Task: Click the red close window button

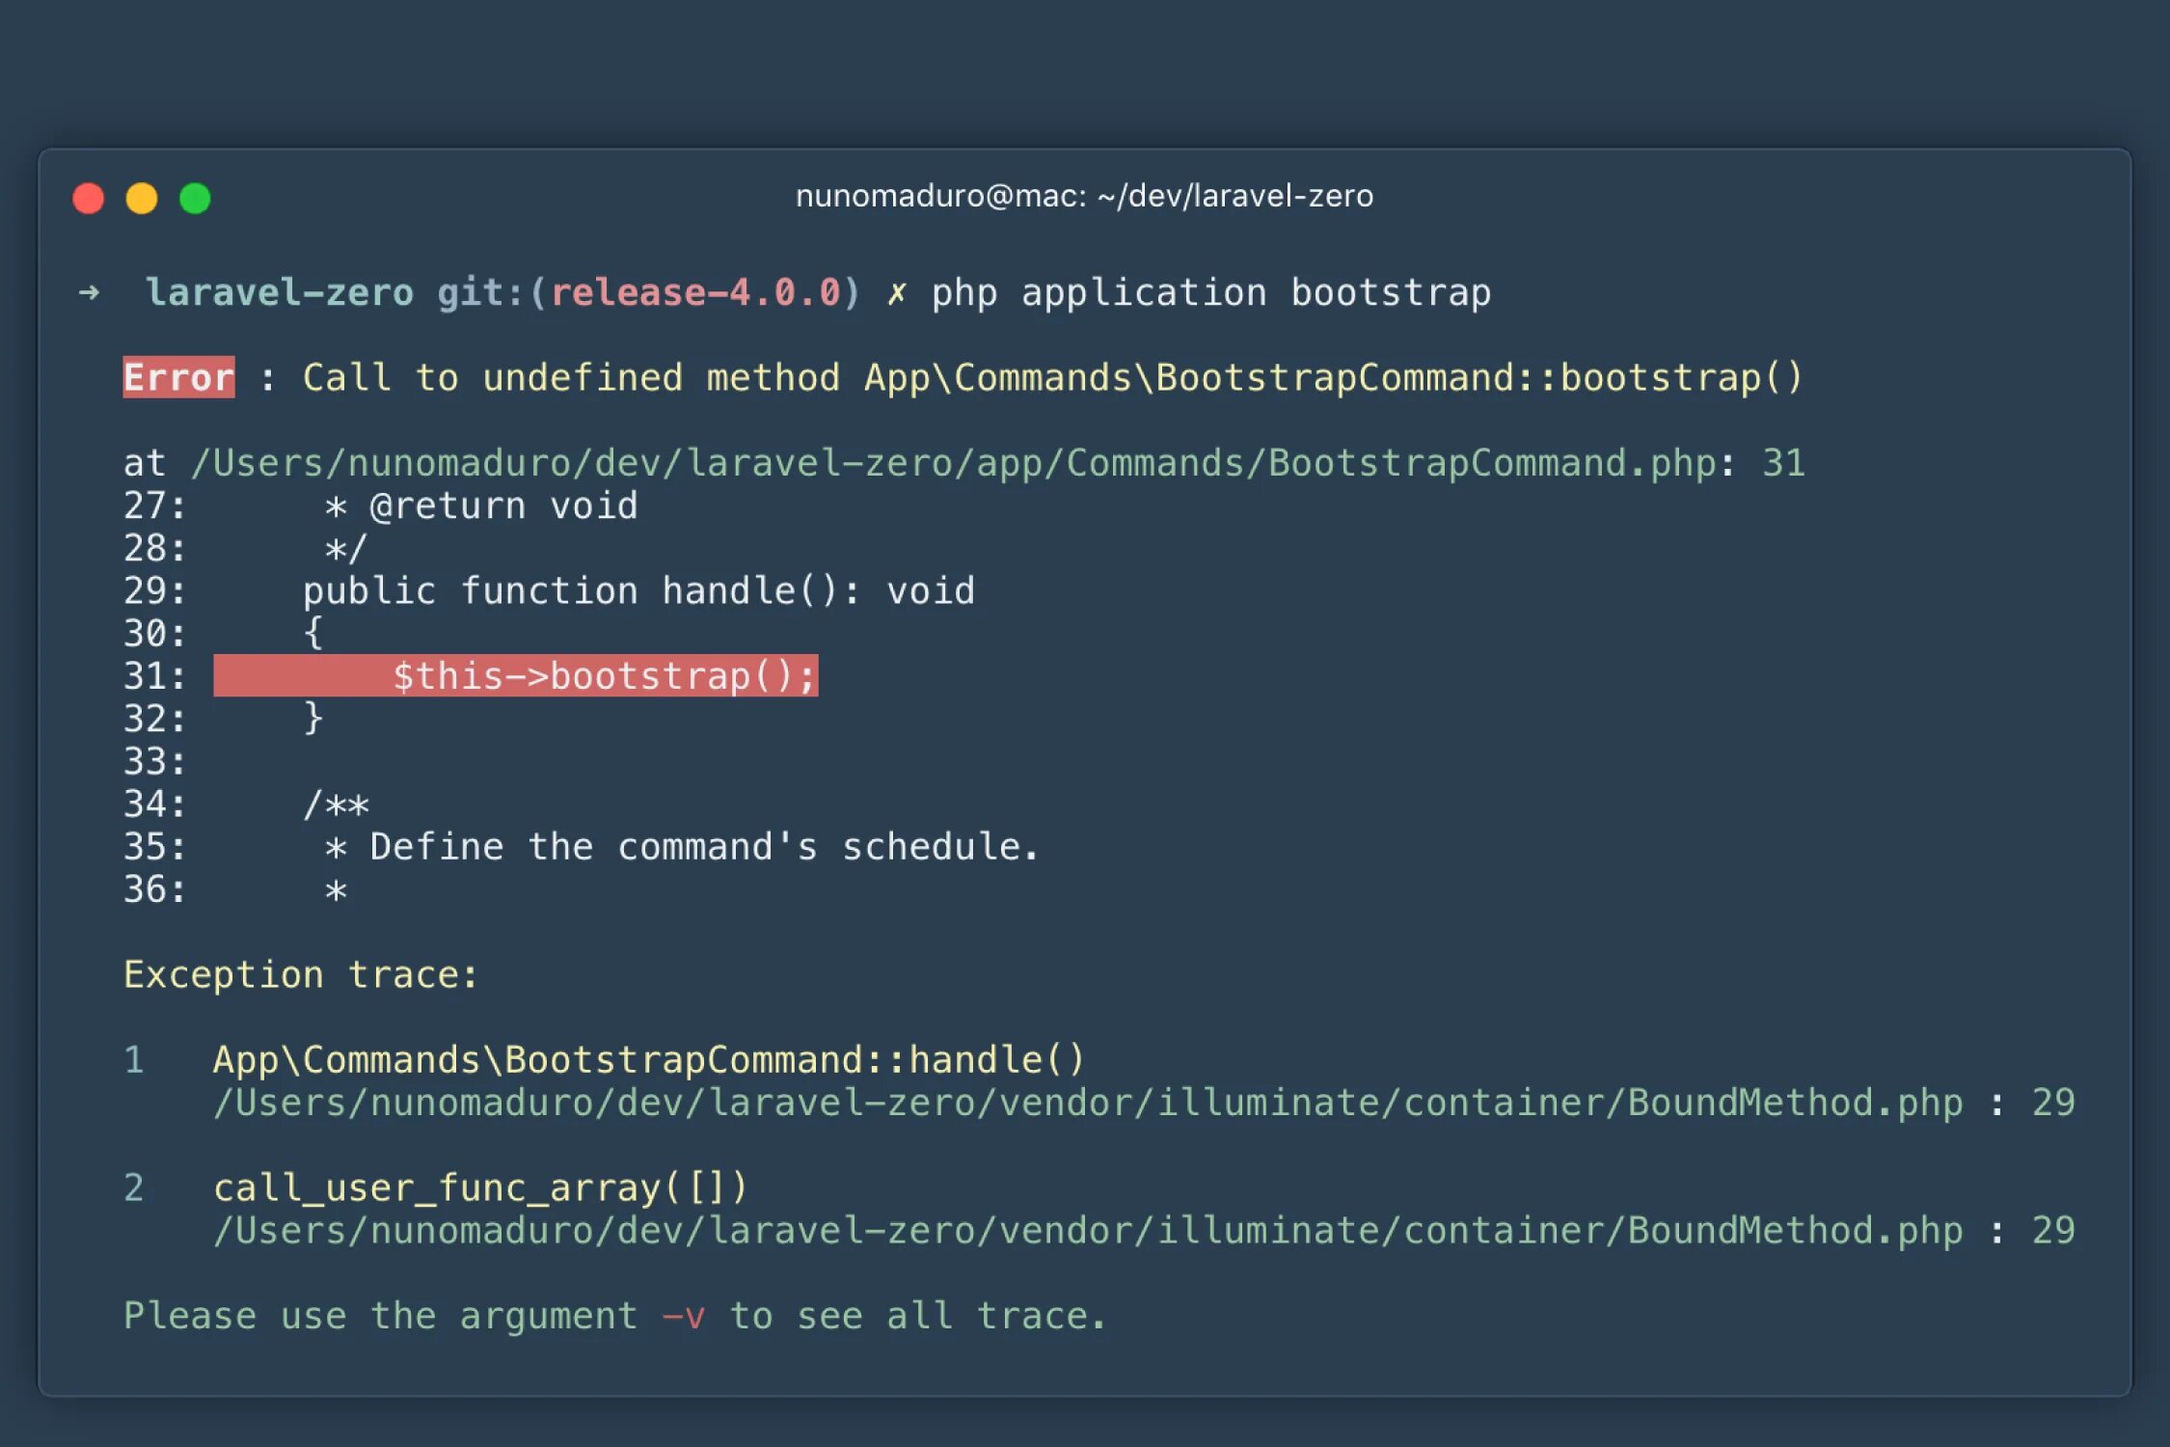Action: 89,199
